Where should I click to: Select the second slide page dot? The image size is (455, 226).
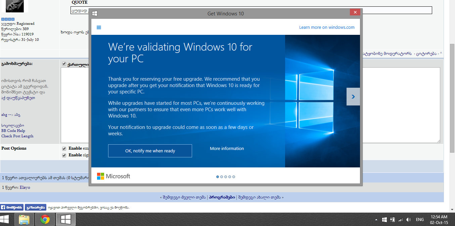222,176
